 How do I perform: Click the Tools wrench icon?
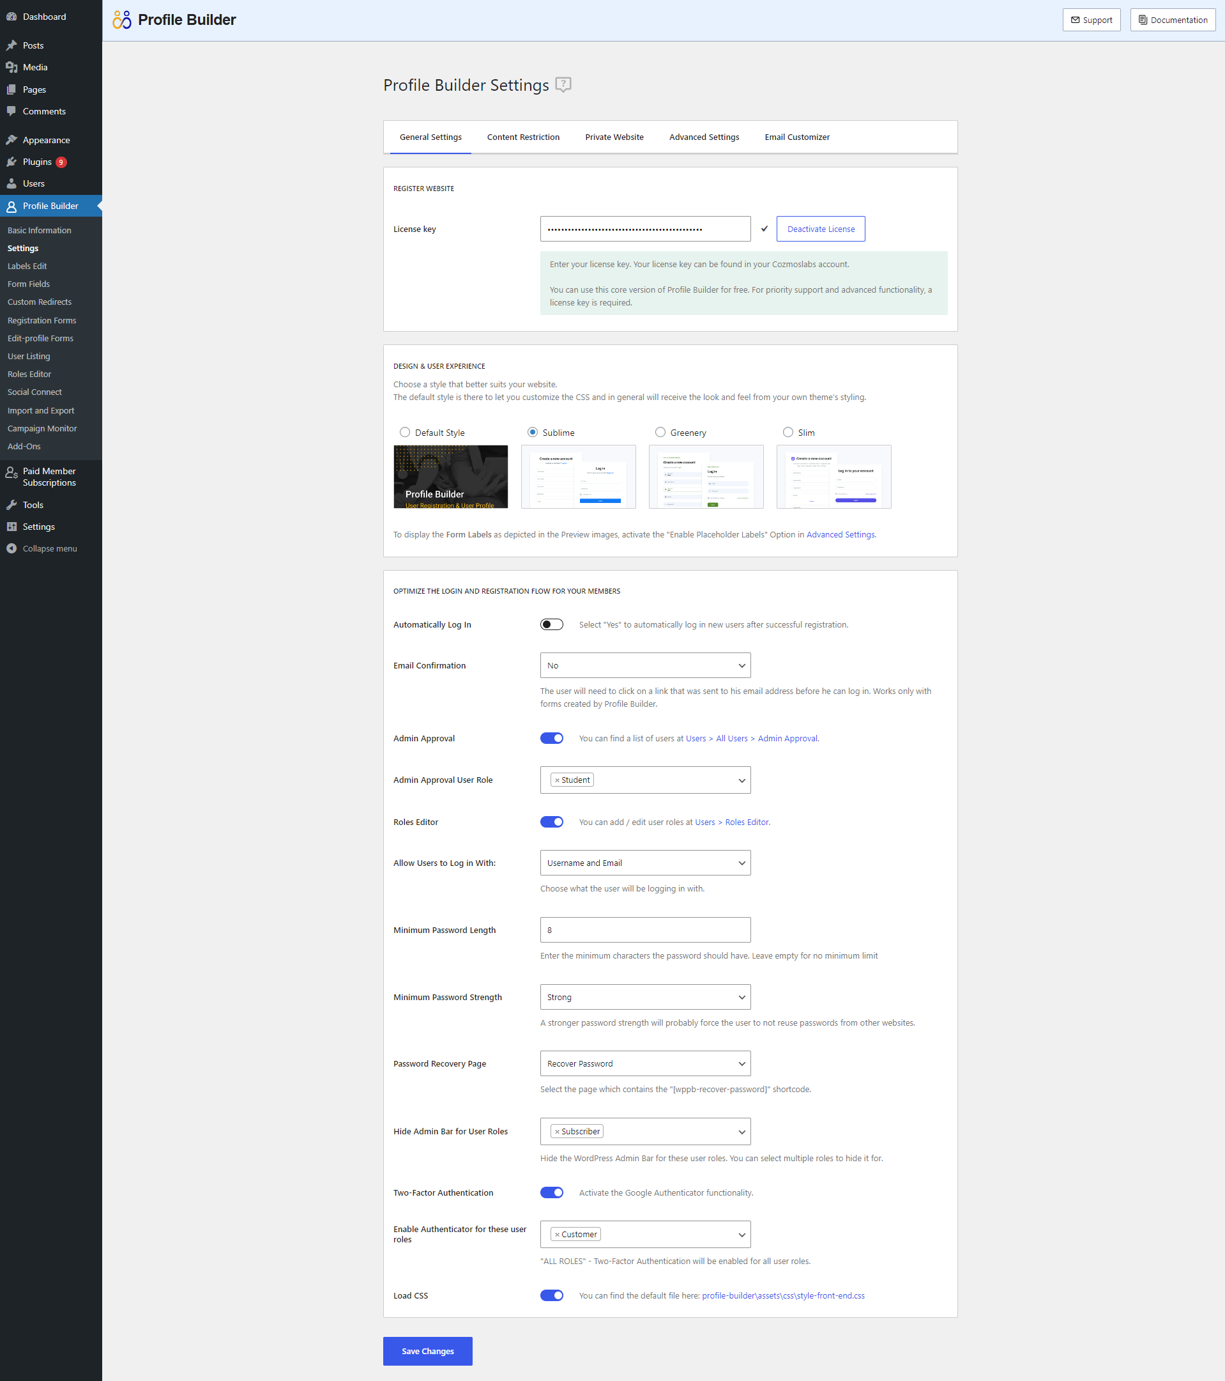(11, 505)
